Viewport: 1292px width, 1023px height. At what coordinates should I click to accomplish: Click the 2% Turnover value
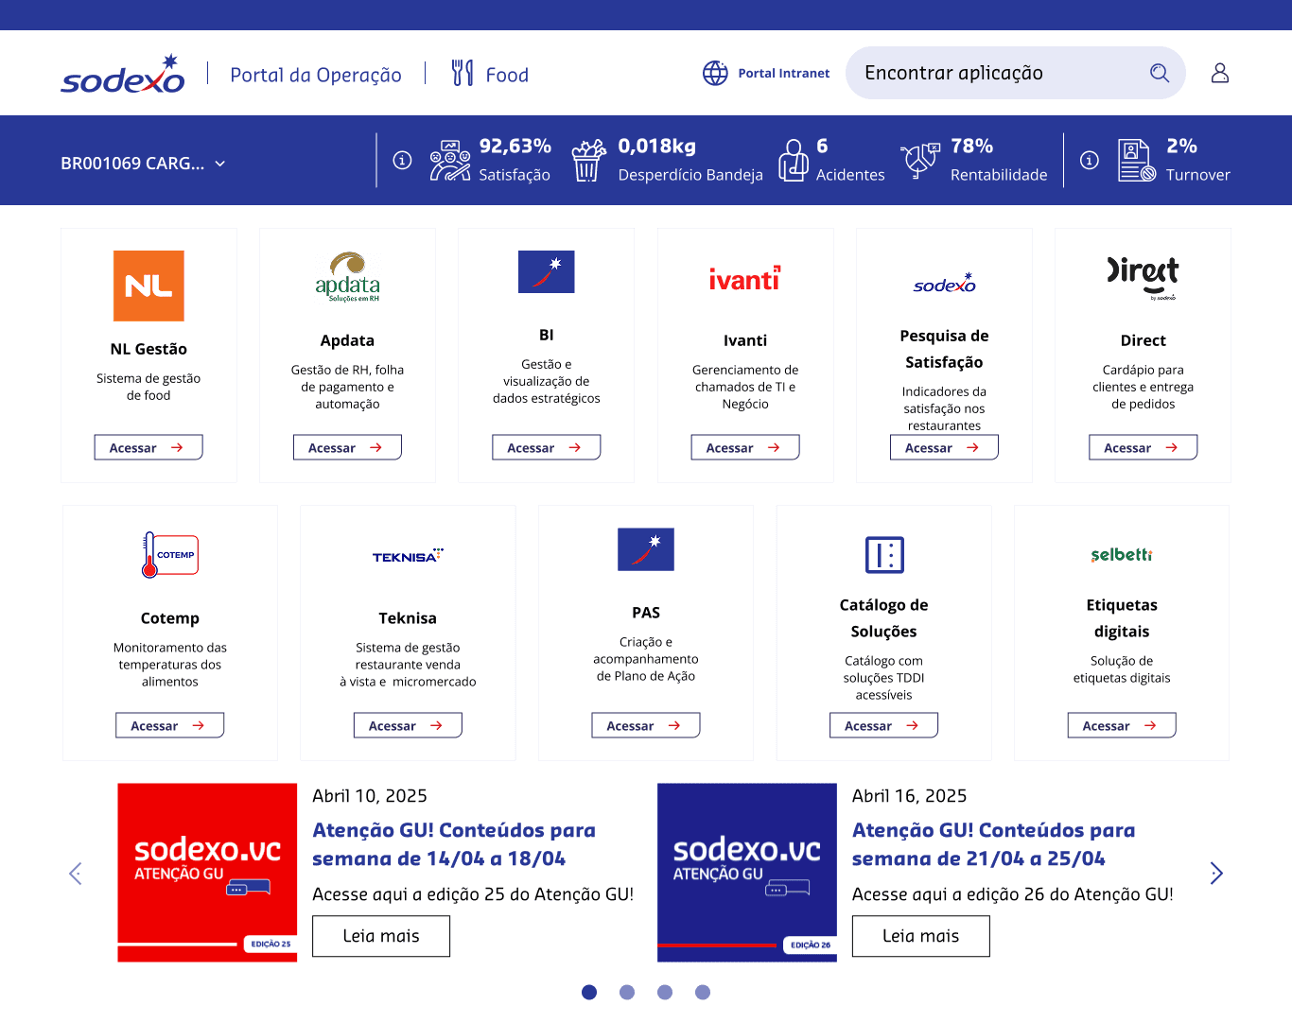(1181, 146)
